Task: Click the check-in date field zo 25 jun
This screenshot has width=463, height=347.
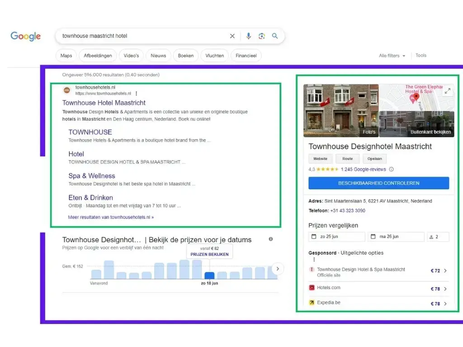Action: coord(336,237)
